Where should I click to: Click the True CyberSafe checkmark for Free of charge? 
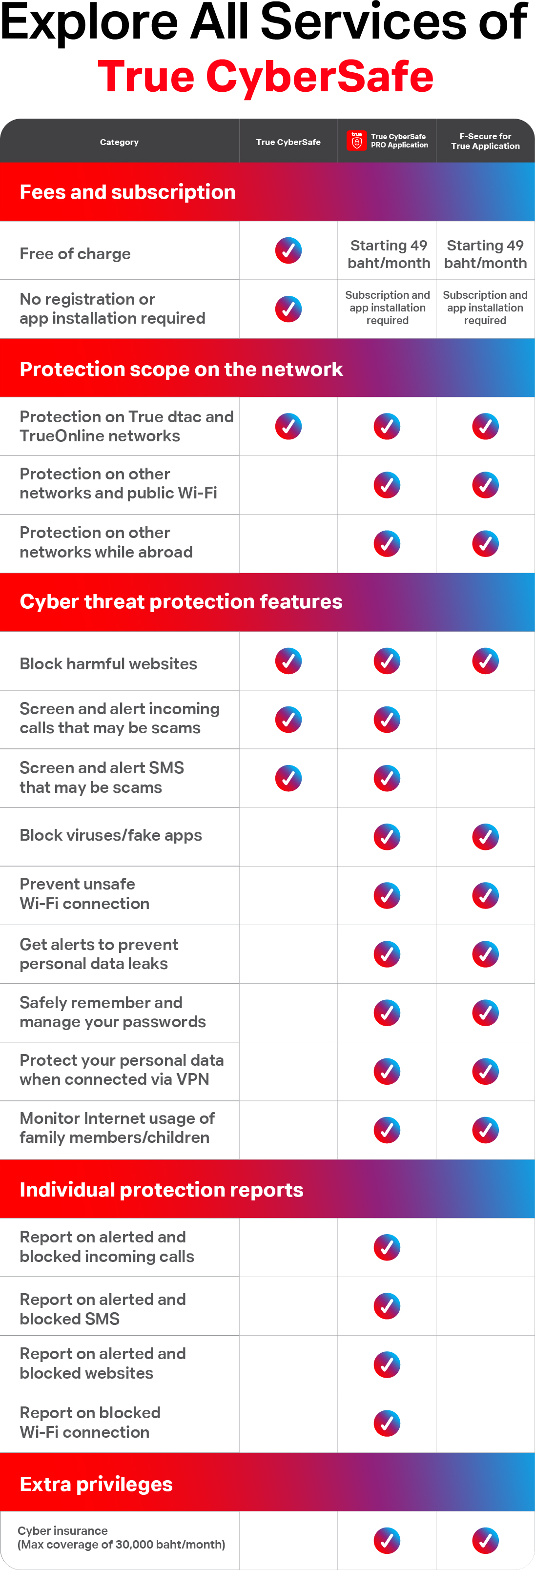[288, 250]
